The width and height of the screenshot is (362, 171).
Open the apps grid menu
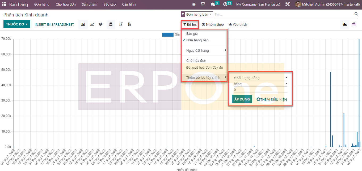coord(4,5)
